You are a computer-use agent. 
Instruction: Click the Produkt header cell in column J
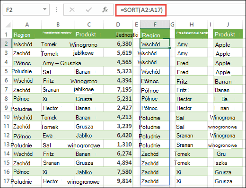(x=228, y=34)
